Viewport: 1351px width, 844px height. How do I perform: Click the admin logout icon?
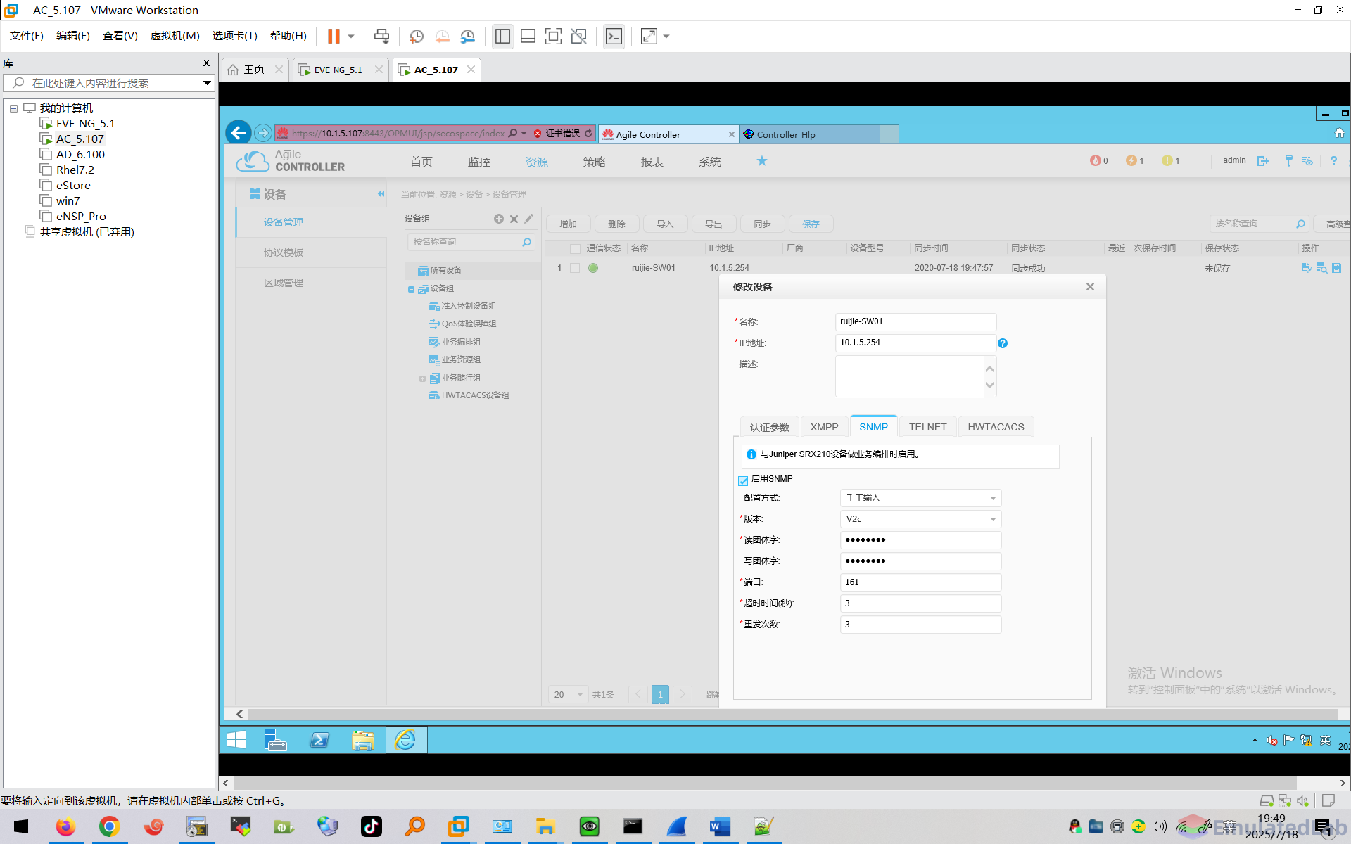(x=1263, y=161)
